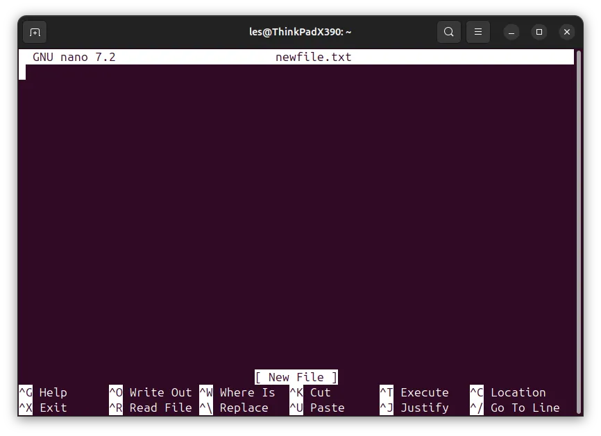Open the hamburger menu icon

click(x=478, y=32)
